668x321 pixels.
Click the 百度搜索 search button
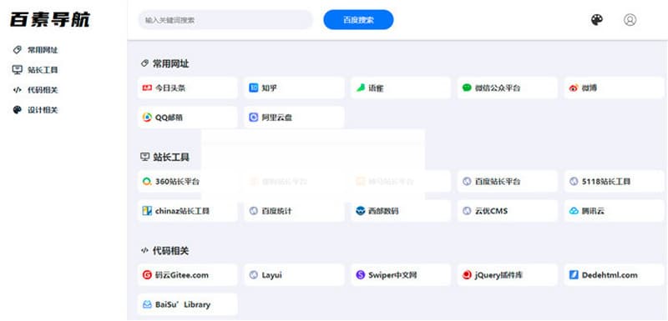click(358, 19)
